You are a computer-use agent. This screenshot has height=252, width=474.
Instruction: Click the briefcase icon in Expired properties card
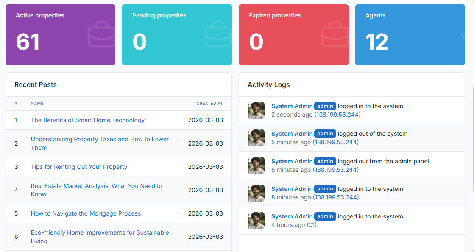[335, 34]
